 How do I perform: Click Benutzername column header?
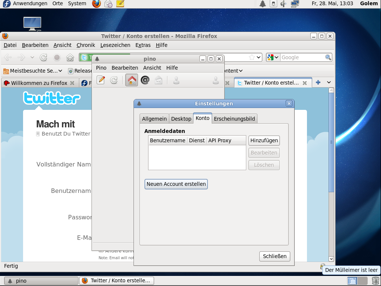click(x=168, y=140)
